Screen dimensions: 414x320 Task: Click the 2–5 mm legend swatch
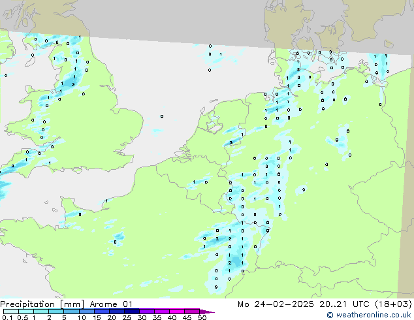(x=56, y=312)
